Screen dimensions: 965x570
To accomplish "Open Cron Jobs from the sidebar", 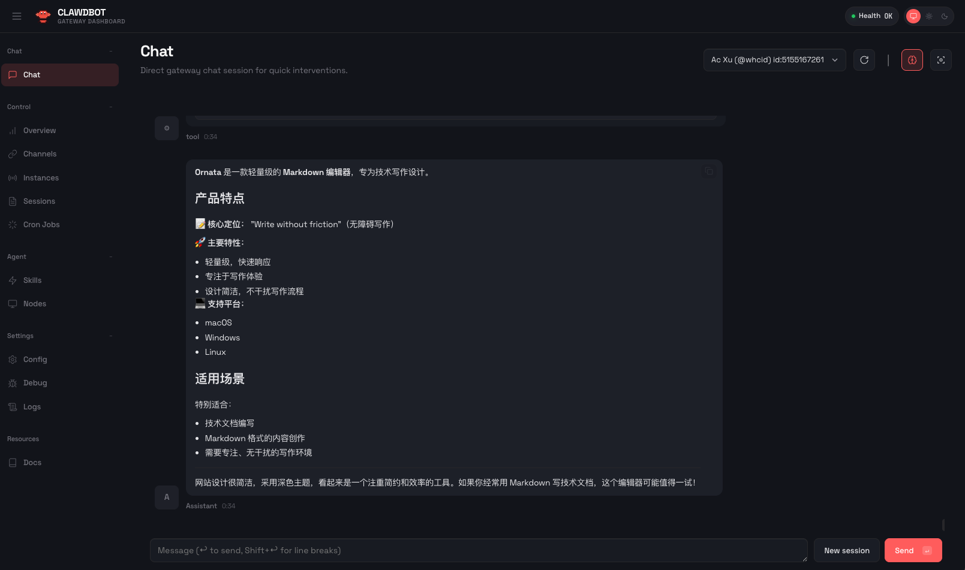I will click(41, 225).
